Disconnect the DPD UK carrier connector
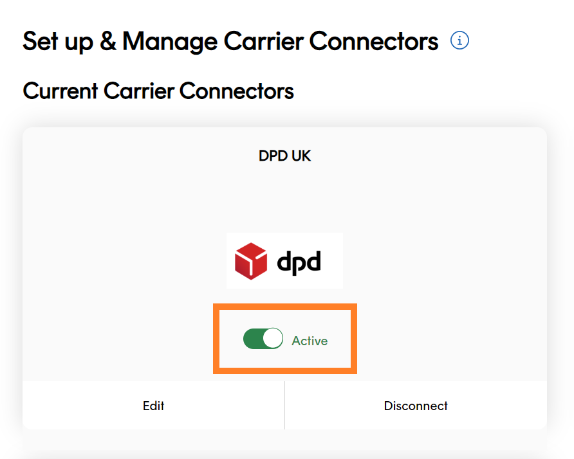The width and height of the screenshot is (574, 459). pos(416,406)
